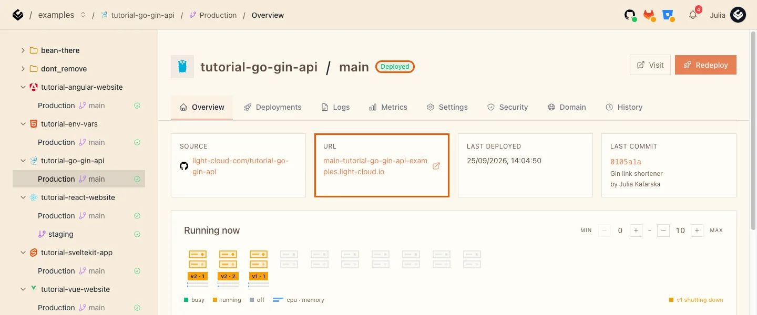
Task: Open the Settings tab
Action: pyautogui.click(x=447, y=107)
